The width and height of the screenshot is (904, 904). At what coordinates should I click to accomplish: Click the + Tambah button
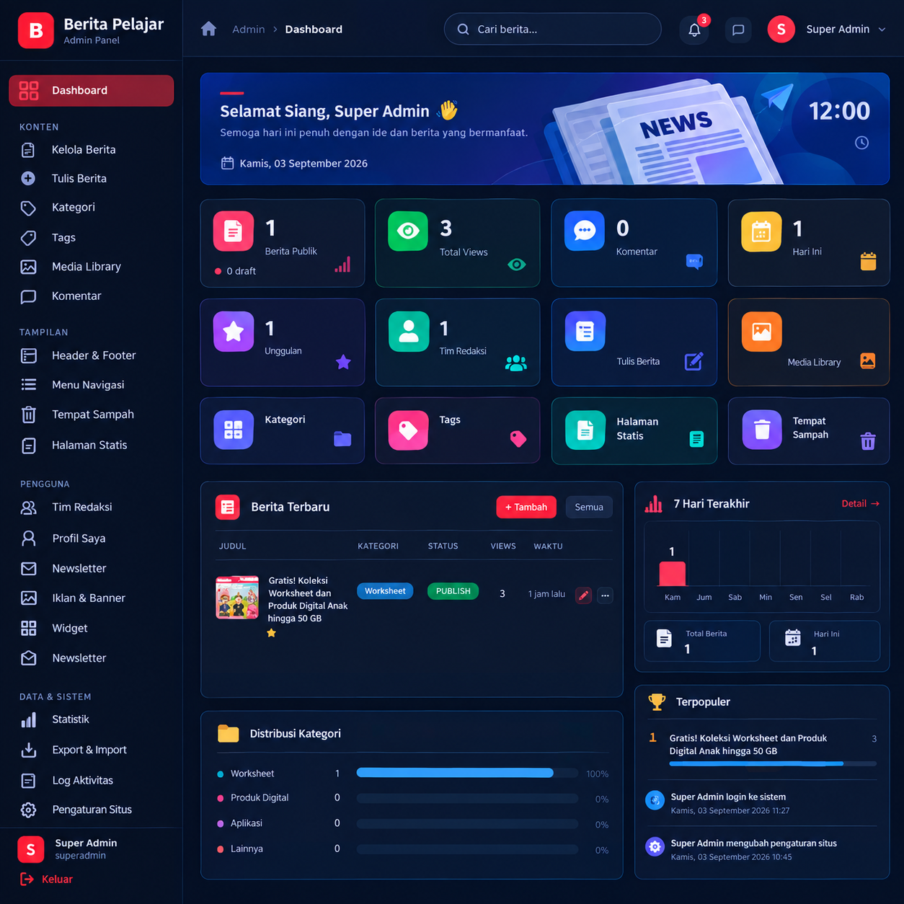(x=526, y=507)
